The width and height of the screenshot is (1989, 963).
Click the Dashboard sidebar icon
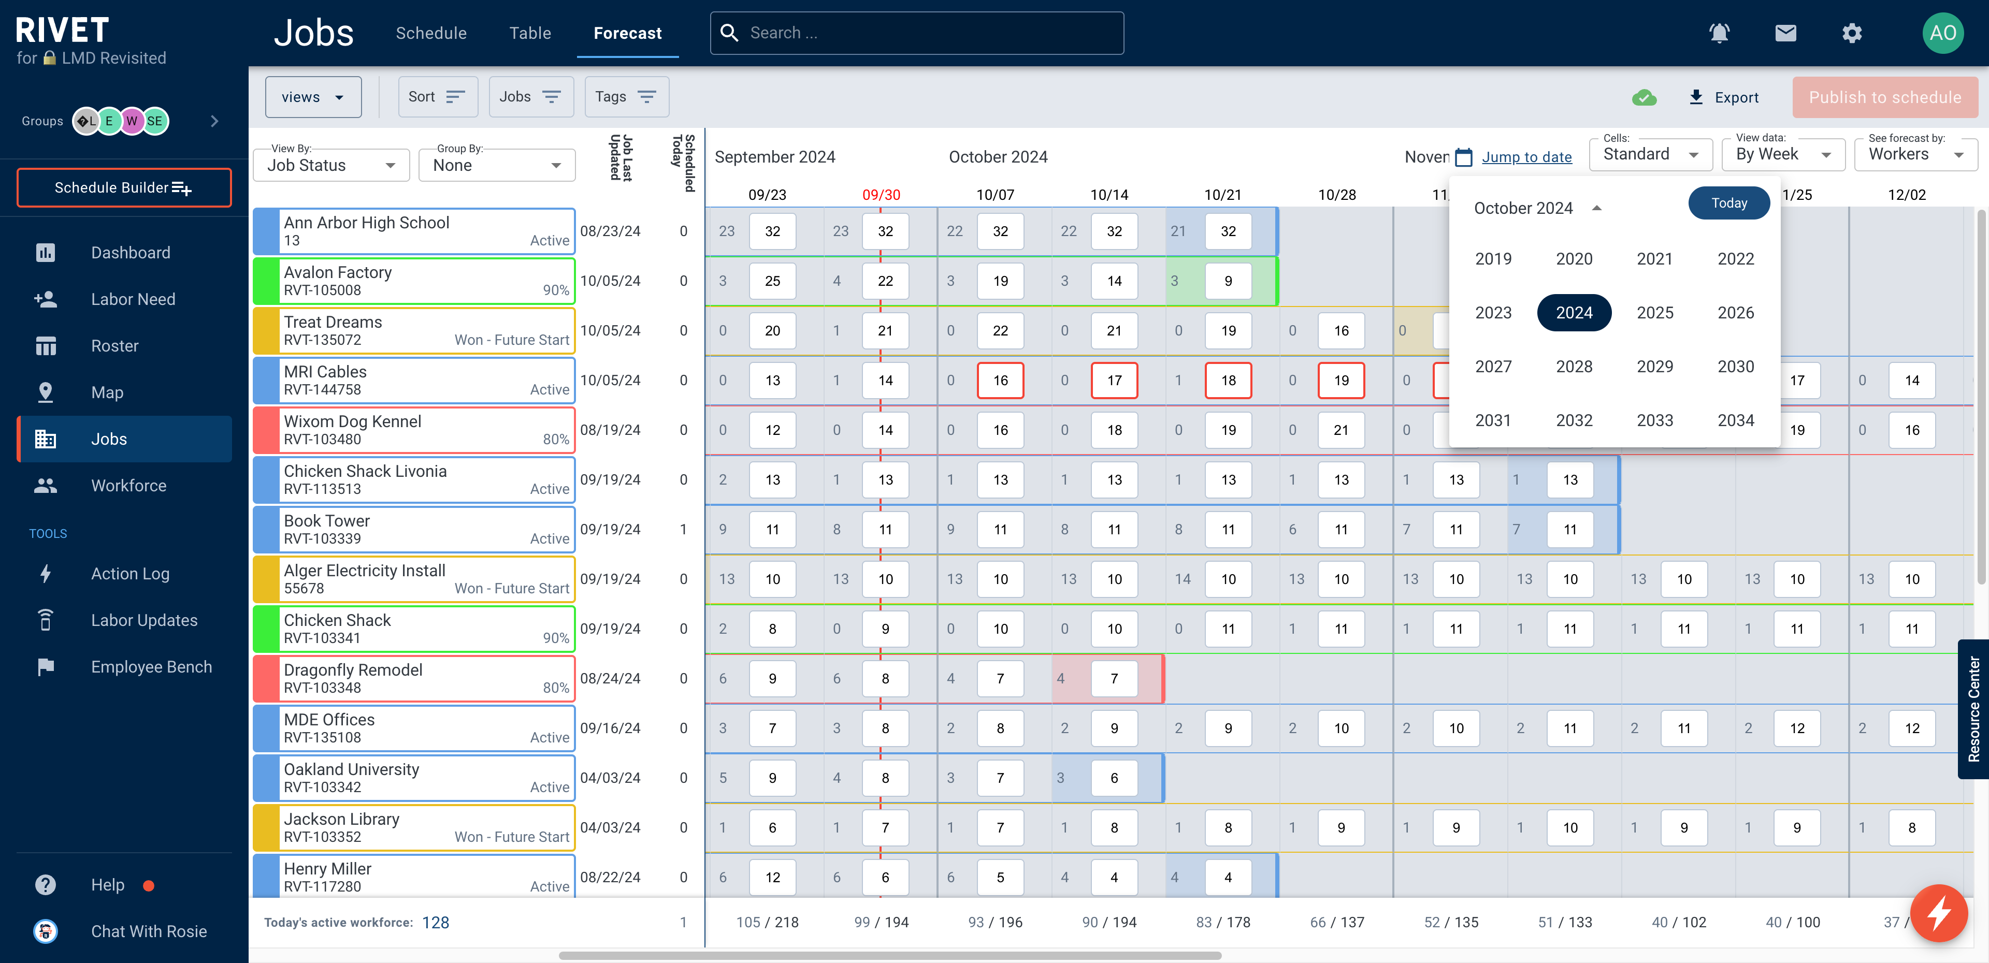point(46,252)
